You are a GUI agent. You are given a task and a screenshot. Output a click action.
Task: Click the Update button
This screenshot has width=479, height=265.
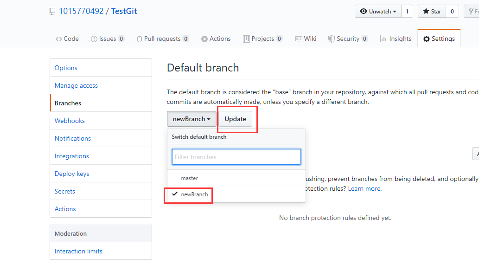pos(235,119)
